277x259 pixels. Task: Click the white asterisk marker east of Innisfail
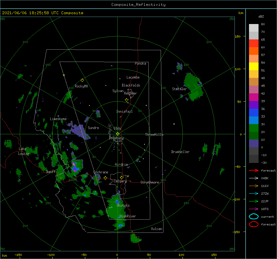tap(146, 106)
